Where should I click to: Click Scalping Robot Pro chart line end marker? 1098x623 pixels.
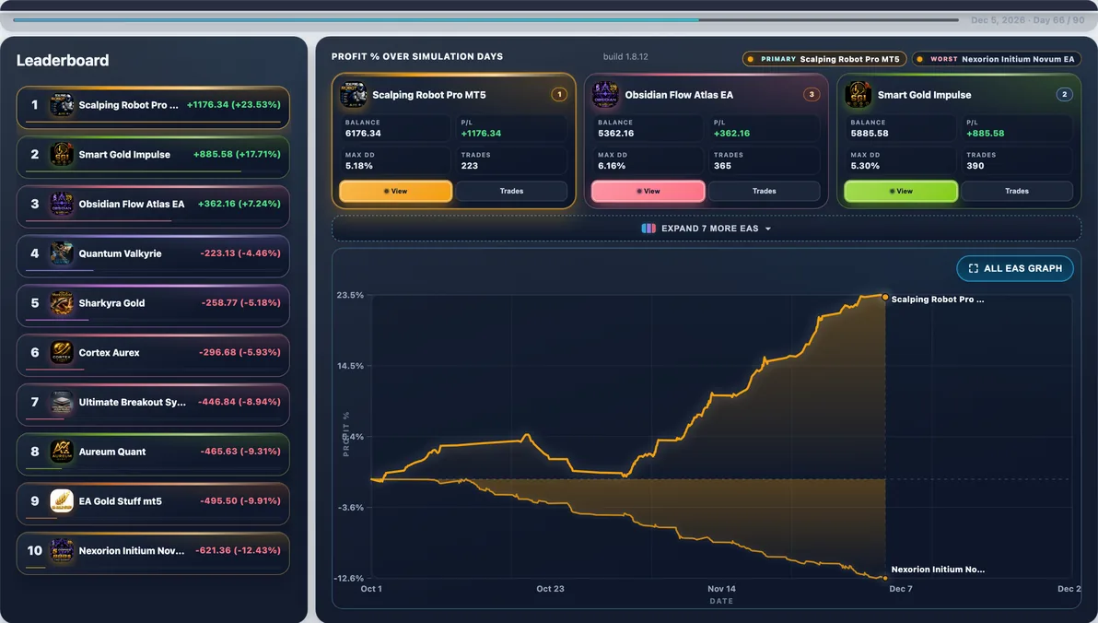pyautogui.click(x=885, y=297)
